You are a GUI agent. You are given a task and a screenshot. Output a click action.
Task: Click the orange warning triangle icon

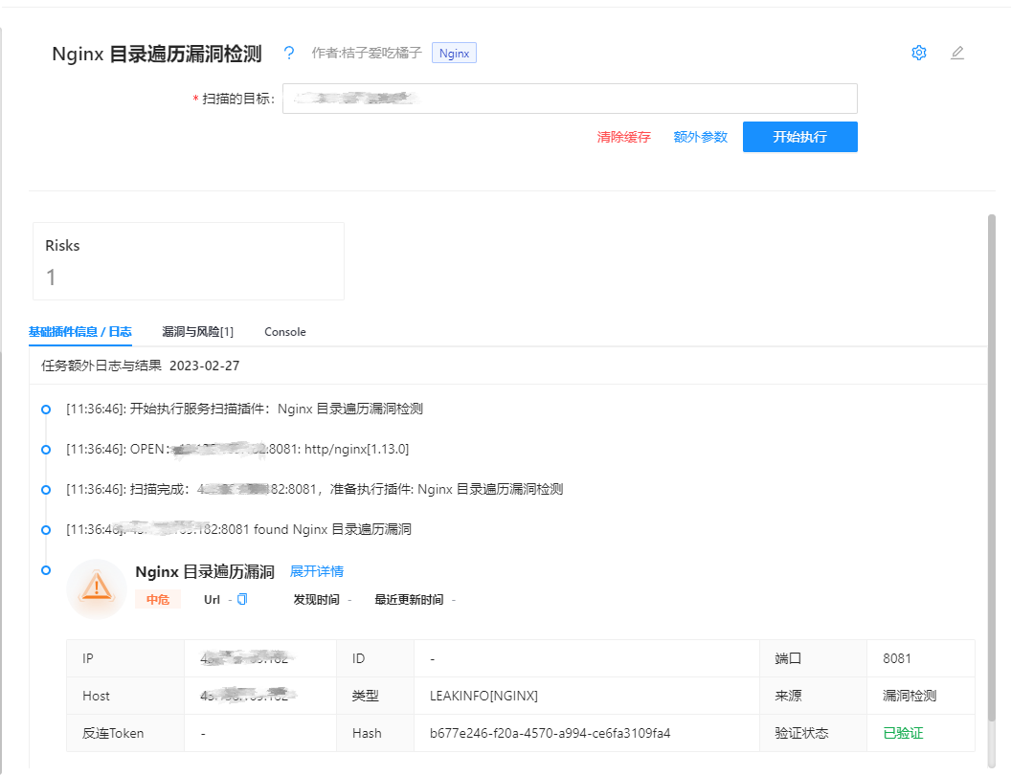97,588
